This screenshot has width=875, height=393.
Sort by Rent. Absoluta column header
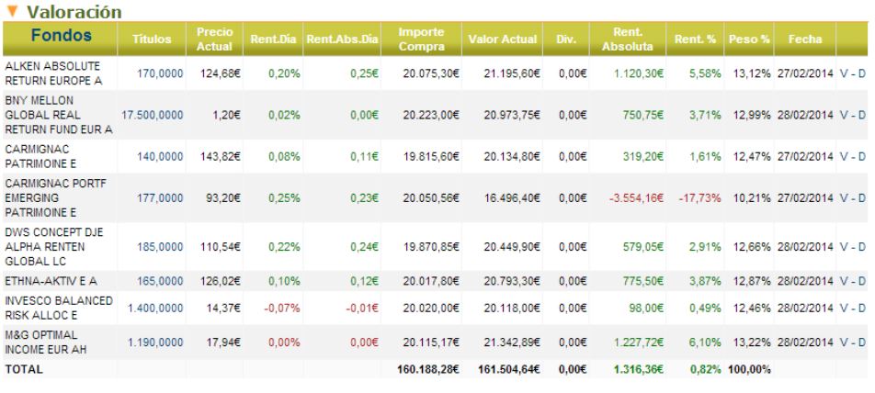(627, 39)
